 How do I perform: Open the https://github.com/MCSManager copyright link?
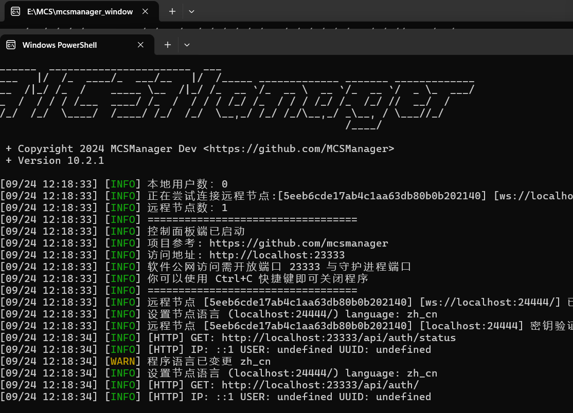click(298, 149)
